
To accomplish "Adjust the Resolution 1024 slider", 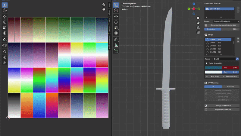I will tap(222, 29).
